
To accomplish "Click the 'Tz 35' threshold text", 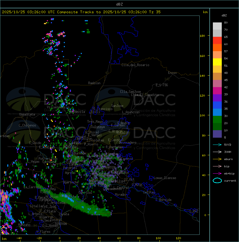I will [x=155, y=12].
